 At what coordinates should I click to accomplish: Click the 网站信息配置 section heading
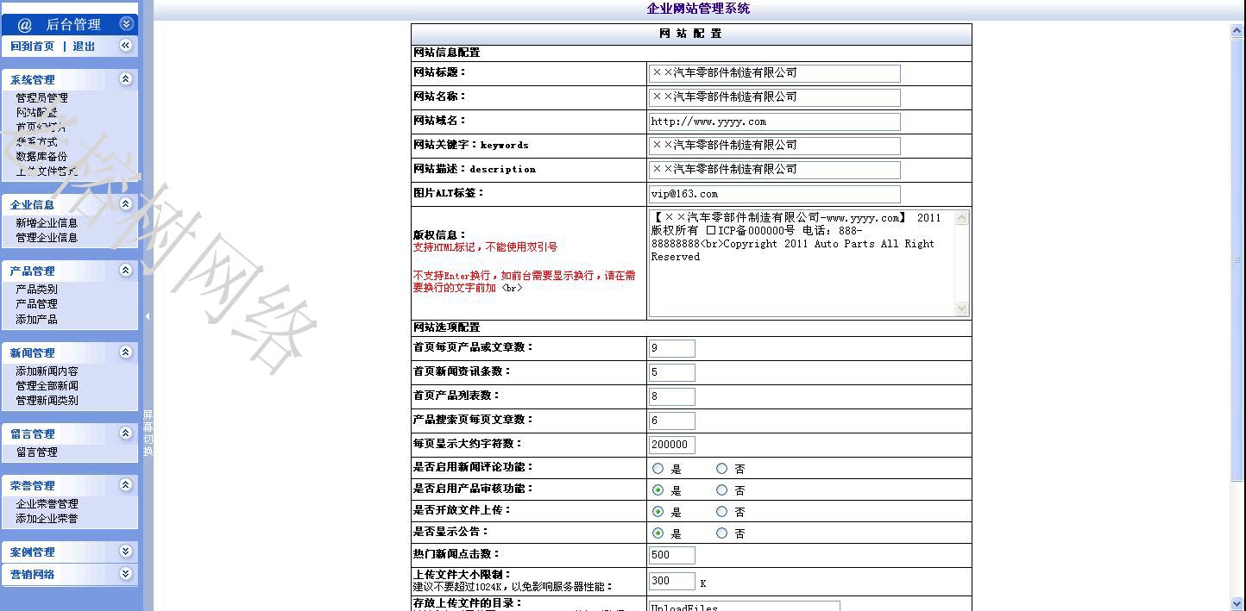click(447, 53)
